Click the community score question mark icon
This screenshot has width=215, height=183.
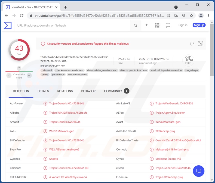click(19, 68)
